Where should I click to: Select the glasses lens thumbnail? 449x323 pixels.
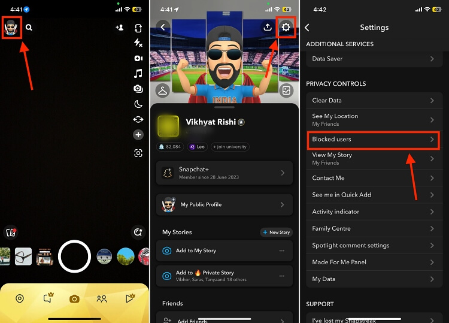[x=23, y=256]
